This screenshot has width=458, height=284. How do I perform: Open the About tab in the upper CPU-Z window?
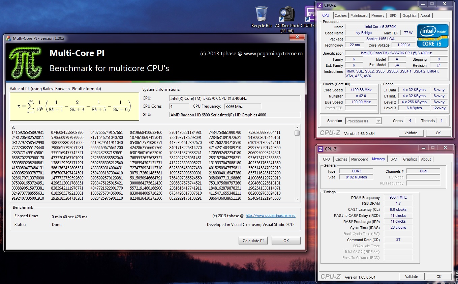(x=425, y=16)
